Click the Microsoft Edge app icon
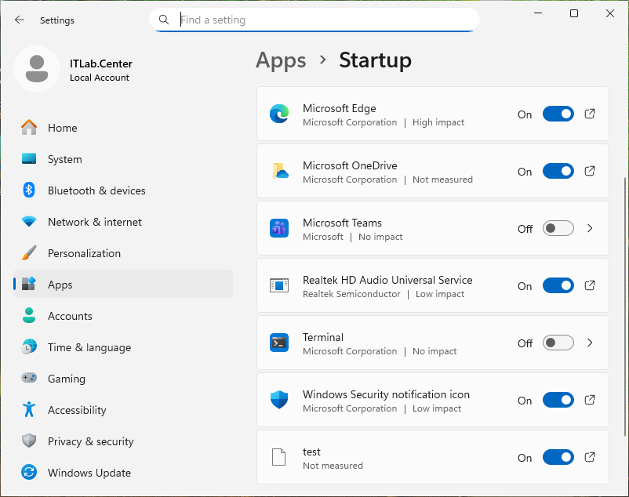Image resolution: width=629 pixels, height=497 pixels. point(279,114)
